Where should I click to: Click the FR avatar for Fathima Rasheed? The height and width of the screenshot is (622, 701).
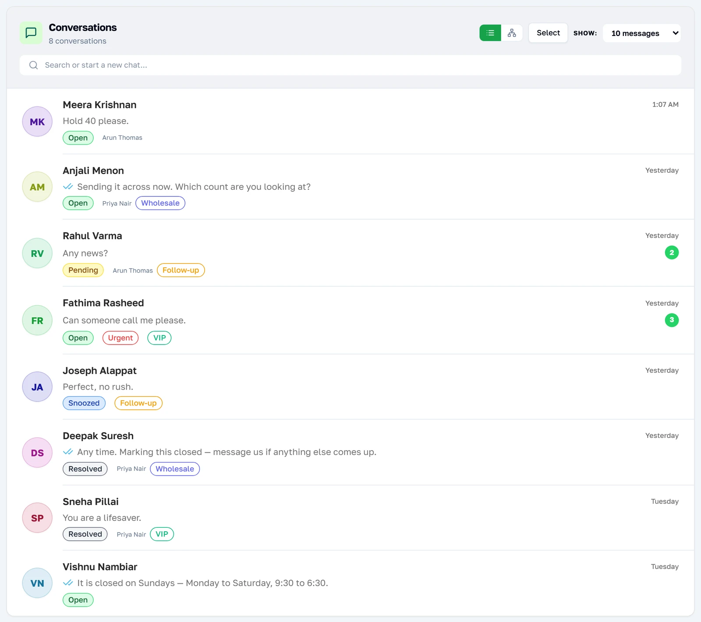pyautogui.click(x=37, y=320)
